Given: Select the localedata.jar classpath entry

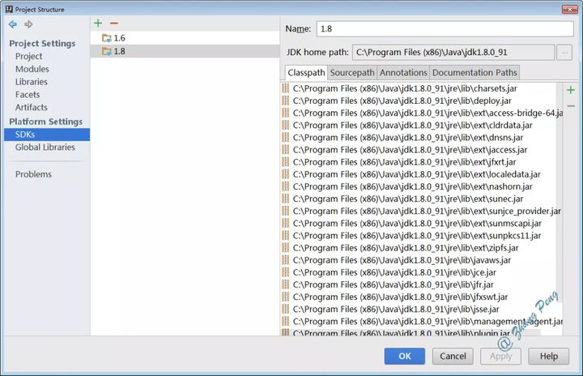Looking at the screenshot, I should pyautogui.click(x=417, y=174).
